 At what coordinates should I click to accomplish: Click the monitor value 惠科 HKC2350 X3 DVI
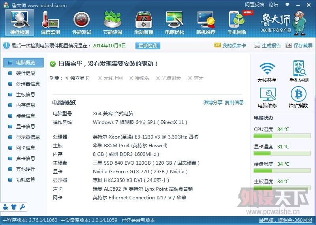[x=131, y=180]
